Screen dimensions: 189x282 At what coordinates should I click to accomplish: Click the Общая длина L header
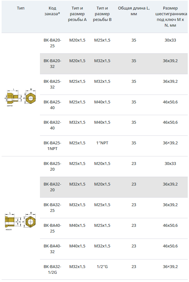(x=134, y=11)
